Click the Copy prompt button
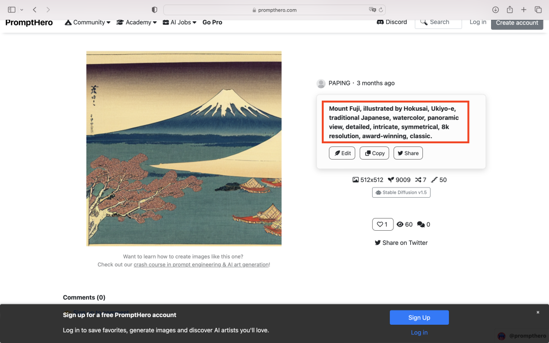This screenshot has height=343, width=549. [374, 153]
